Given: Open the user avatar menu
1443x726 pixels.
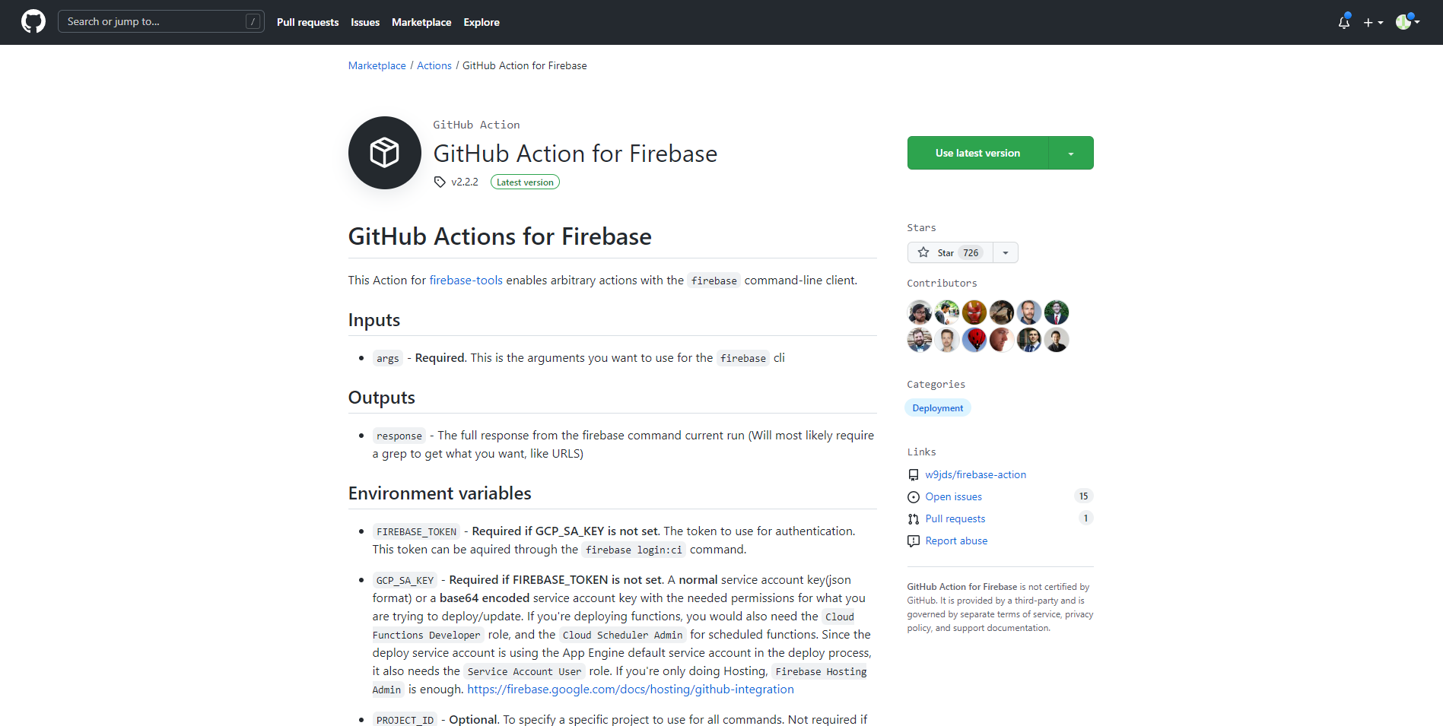Looking at the screenshot, I should coord(1407,22).
